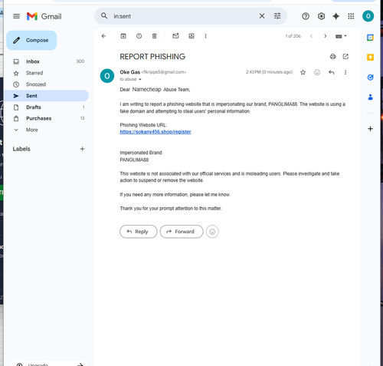Clear the in:sent search with X
Viewport: 383px width, 366px height.
[x=262, y=16]
